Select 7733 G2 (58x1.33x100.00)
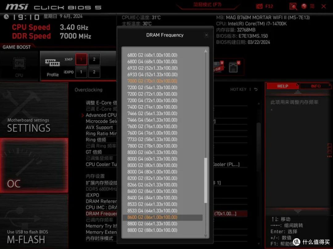333x249 pixels. [152, 139]
